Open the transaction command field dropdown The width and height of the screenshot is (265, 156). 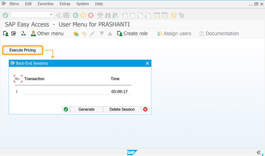coord(51,15)
